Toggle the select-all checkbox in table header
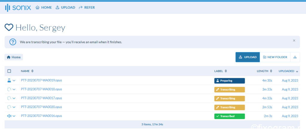306x133 pixels. (9, 71)
